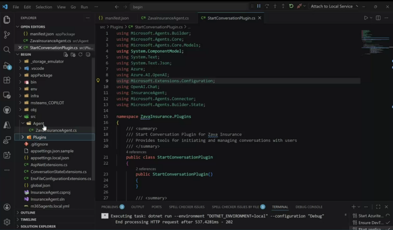
Task: Restart the debug session (green arrow)
Action: [x=291, y=6]
